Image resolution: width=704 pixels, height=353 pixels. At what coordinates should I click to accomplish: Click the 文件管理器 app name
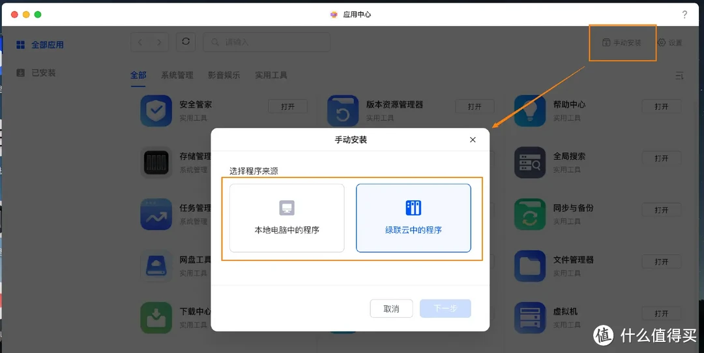tap(574, 260)
